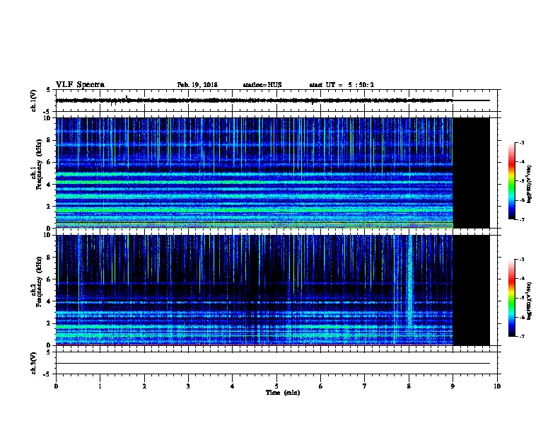Click the ch.1 "Frequency (kHz)" axis label
This screenshot has height=433, width=560.
[x=39, y=164]
